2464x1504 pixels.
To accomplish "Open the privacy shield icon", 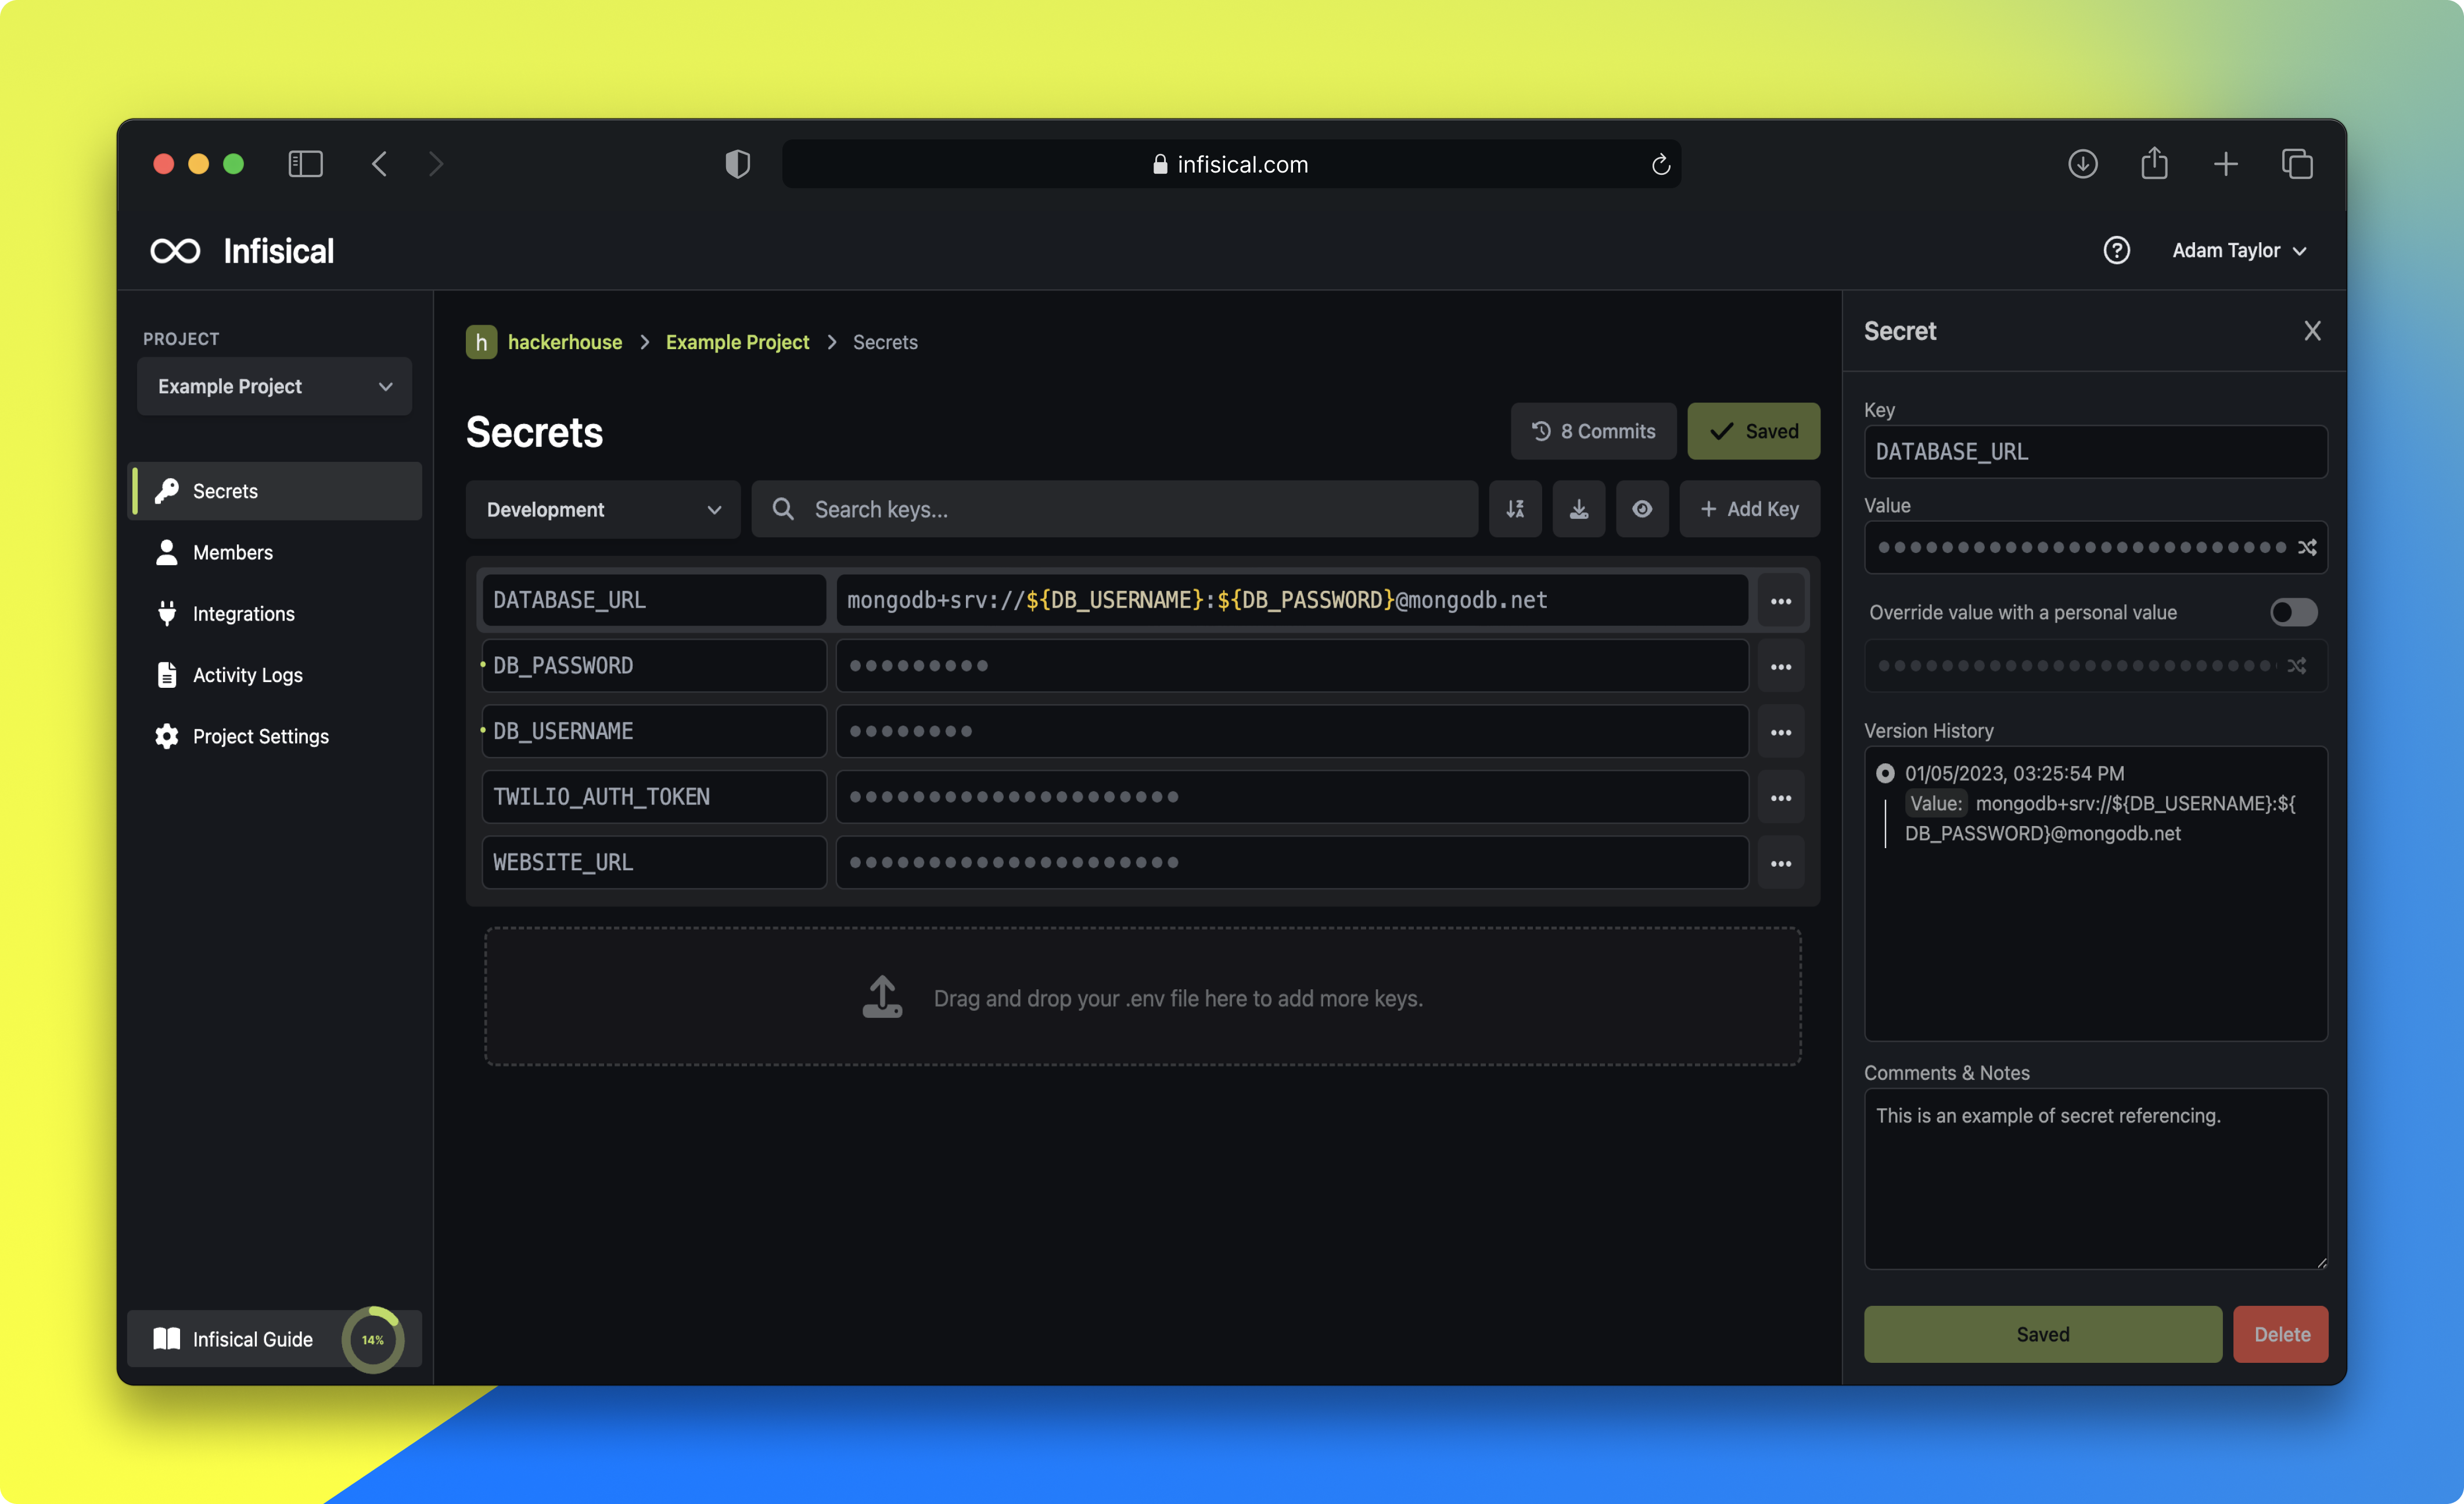I will [x=738, y=164].
